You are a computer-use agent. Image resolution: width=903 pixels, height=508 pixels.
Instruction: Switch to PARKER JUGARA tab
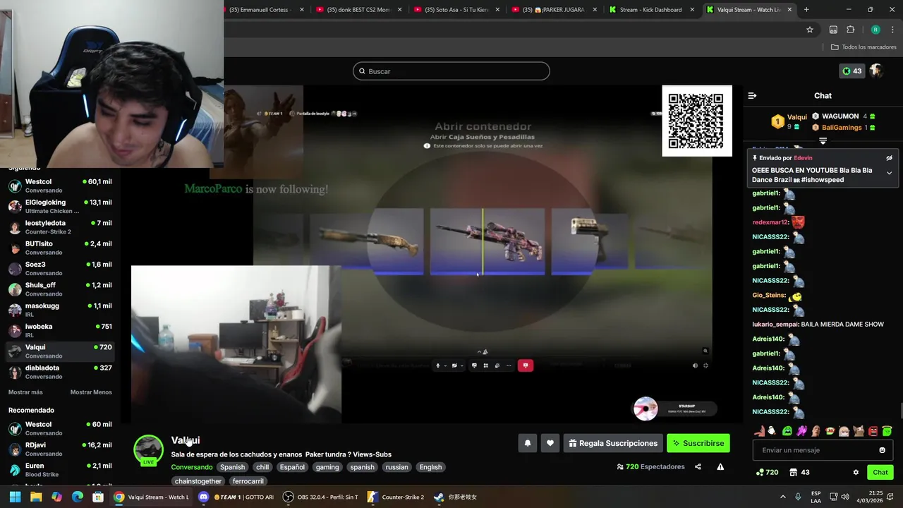[x=553, y=10]
